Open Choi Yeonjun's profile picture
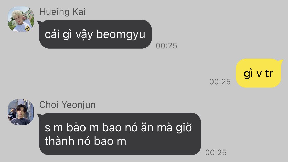Image resolution: width=288 pixels, height=162 pixels. coord(21,112)
